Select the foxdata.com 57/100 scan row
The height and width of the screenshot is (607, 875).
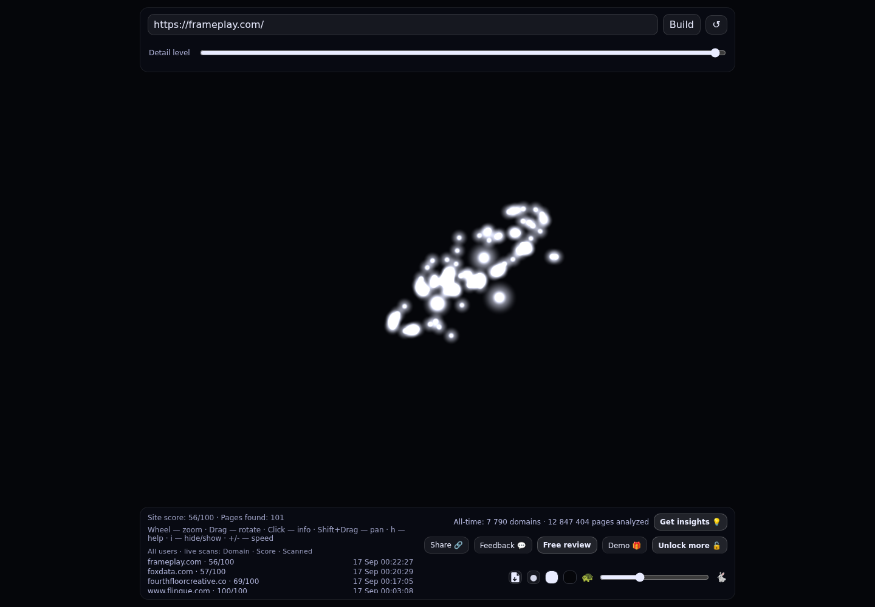pyautogui.click(x=280, y=572)
